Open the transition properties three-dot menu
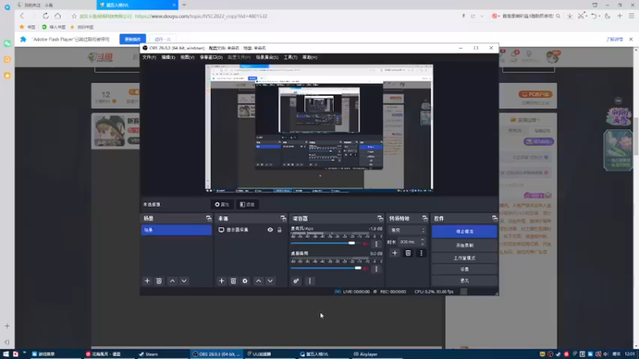The height and width of the screenshot is (359, 639). click(x=422, y=253)
